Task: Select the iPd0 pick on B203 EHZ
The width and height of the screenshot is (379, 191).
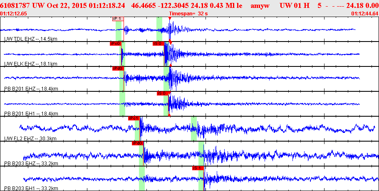Action: tap(138, 143)
